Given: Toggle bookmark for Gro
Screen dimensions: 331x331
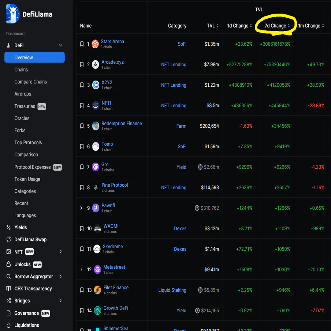Looking at the screenshot, I should [x=82, y=167].
